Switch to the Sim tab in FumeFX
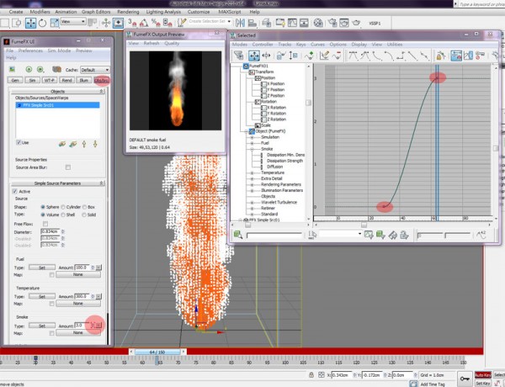The height and width of the screenshot is (387, 505). point(33,80)
